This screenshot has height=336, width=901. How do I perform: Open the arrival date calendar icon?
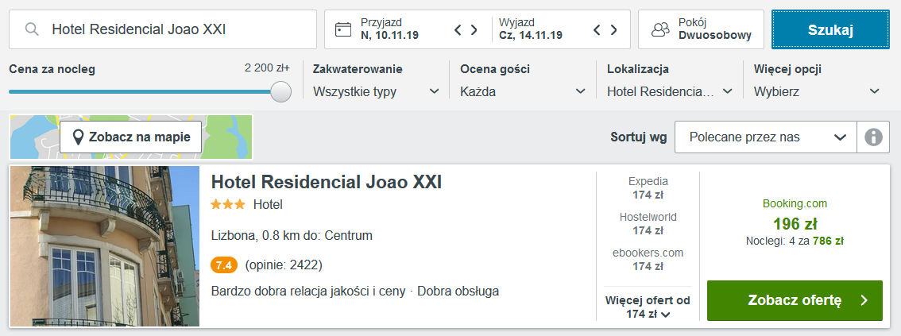343,29
